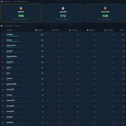This screenshot has height=126, width=126.
Task: Click lerenard12's total value 12
Action: point(123,90)
